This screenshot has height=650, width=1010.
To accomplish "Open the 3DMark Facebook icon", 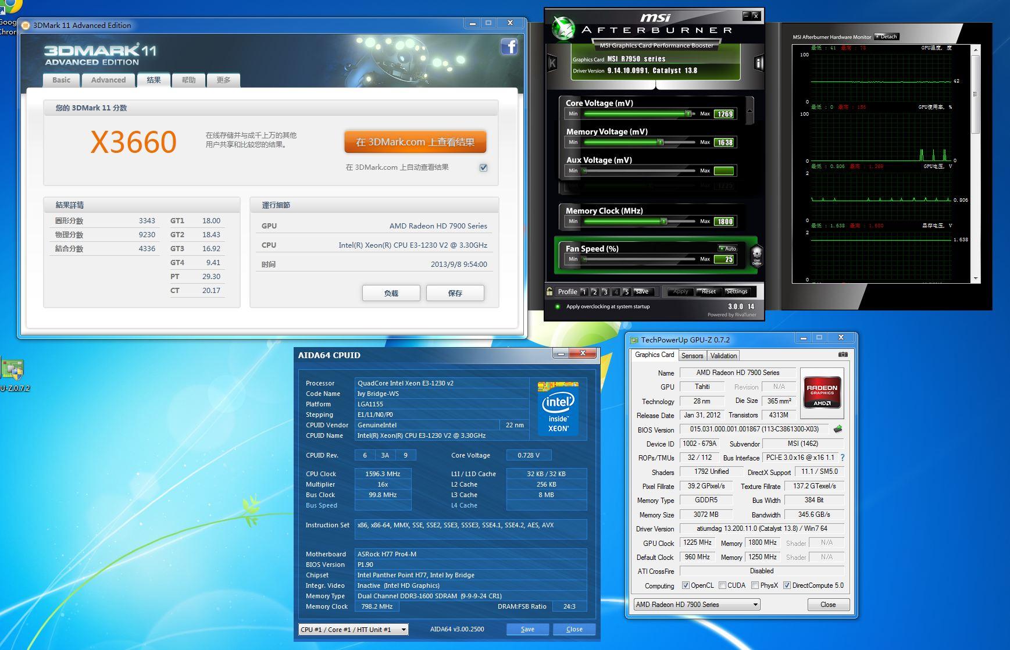I will pos(509,47).
